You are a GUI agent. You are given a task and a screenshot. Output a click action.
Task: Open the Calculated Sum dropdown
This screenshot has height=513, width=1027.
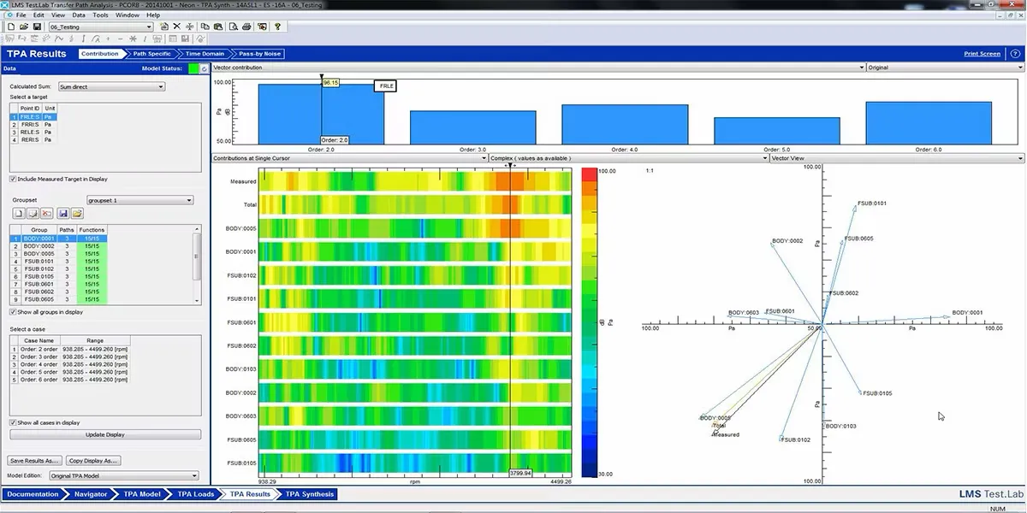[x=111, y=86]
